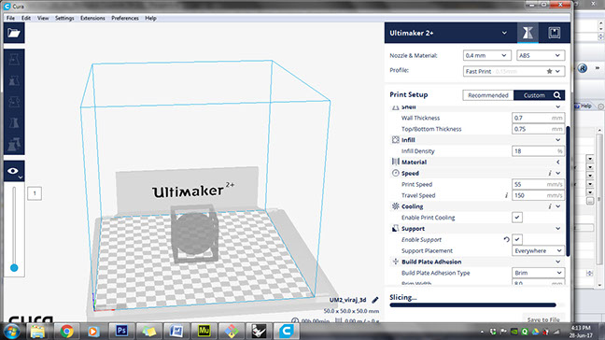Open the Help menu
The width and height of the screenshot is (605, 340).
coord(150,18)
